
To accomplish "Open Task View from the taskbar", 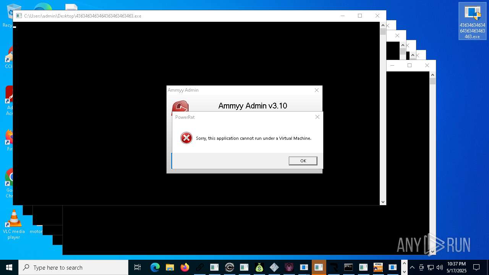I will [138, 267].
